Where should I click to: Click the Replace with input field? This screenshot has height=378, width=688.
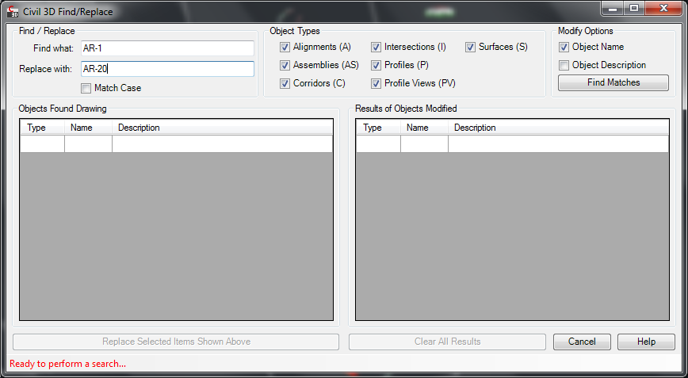point(167,69)
